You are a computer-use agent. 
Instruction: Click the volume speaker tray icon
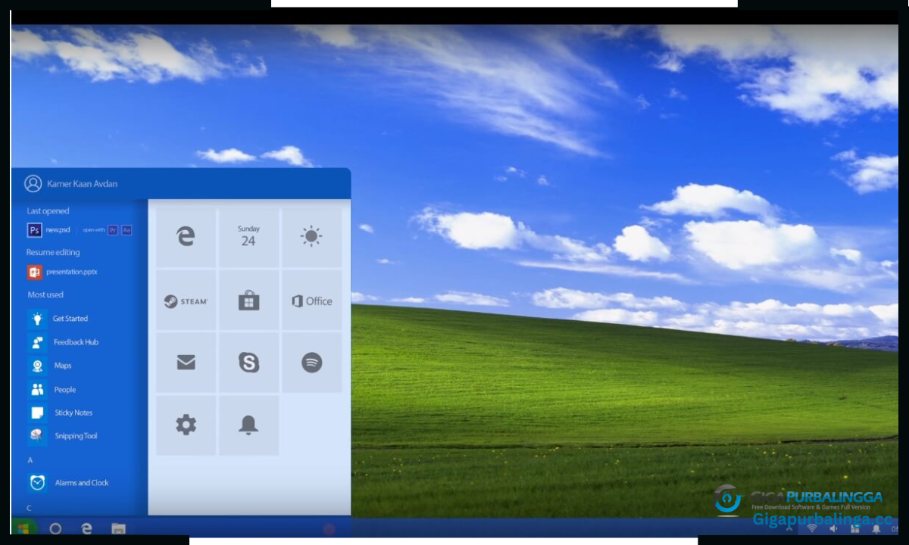pos(833,528)
